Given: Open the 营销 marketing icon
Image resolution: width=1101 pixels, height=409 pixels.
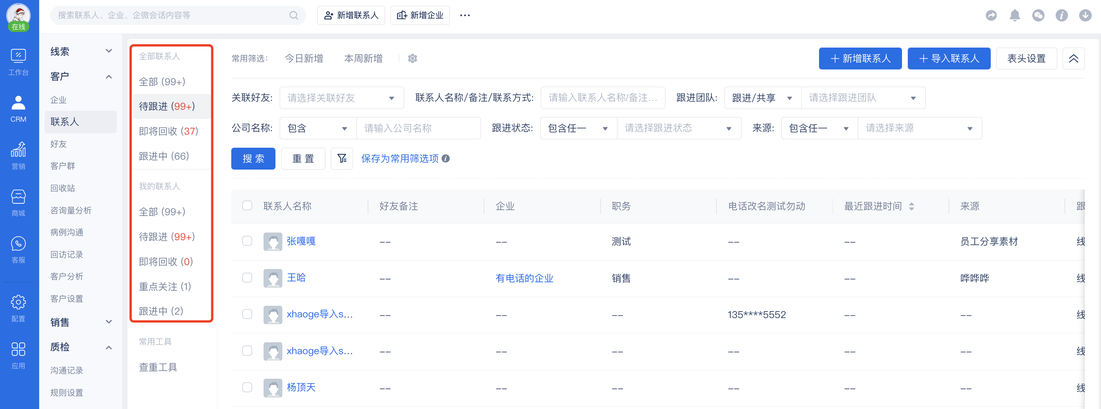Looking at the screenshot, I should [x=18, y=156].
